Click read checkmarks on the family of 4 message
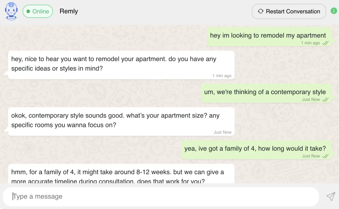 point(325,156)
